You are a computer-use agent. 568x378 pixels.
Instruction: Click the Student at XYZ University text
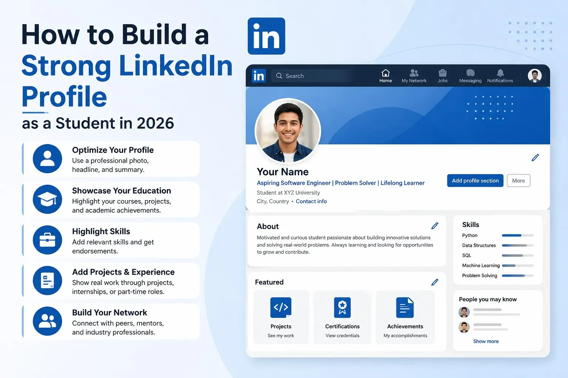pyautogui.click(x=288, y=193)
